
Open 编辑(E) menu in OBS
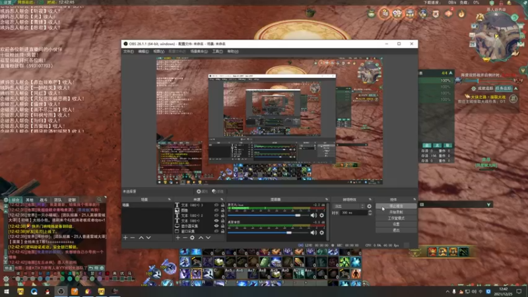click(x=143, y=51)
